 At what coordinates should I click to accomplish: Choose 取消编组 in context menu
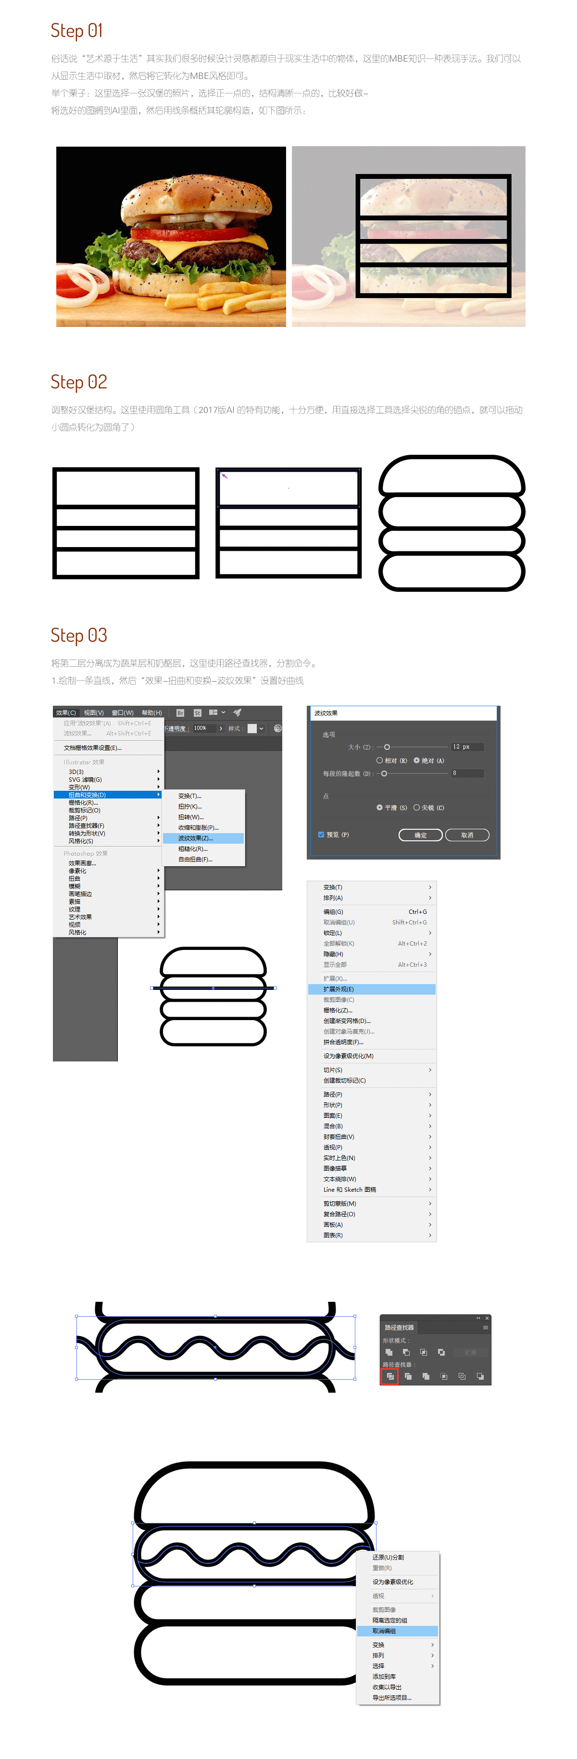[x=398, y=1631]
